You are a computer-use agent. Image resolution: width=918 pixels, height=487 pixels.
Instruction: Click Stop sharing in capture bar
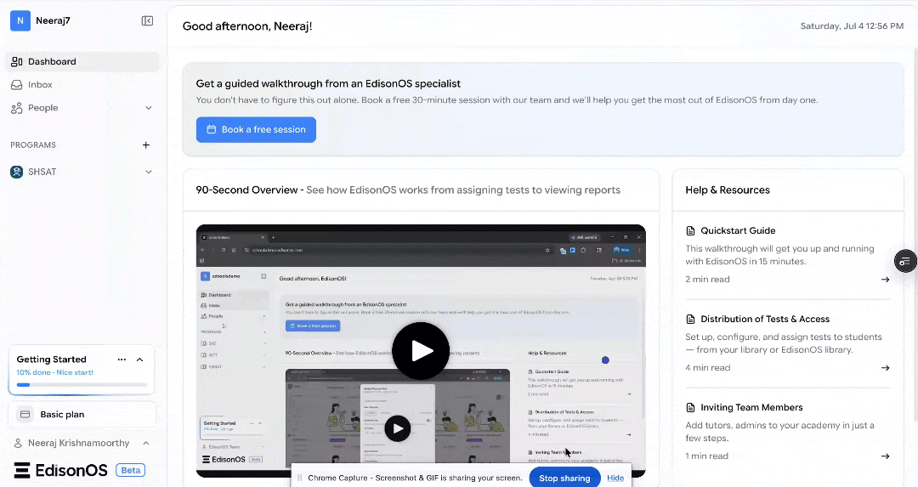pyautogui.click(x=564, y=479)
